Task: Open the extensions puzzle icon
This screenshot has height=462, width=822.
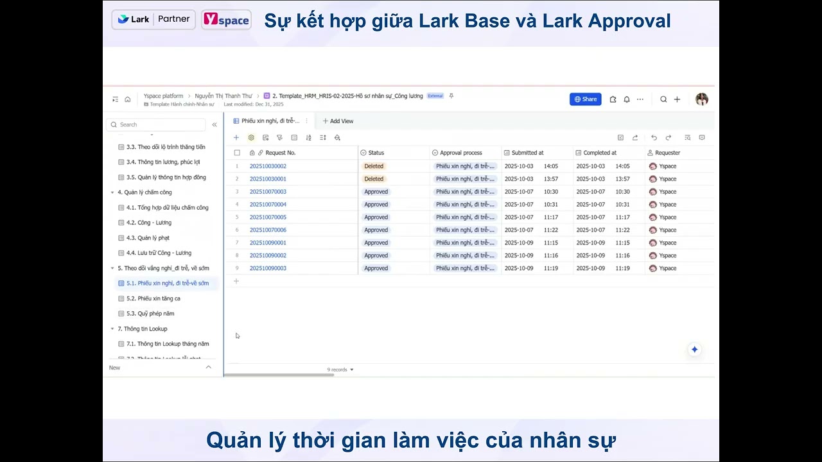Action: tap(613, 99)
